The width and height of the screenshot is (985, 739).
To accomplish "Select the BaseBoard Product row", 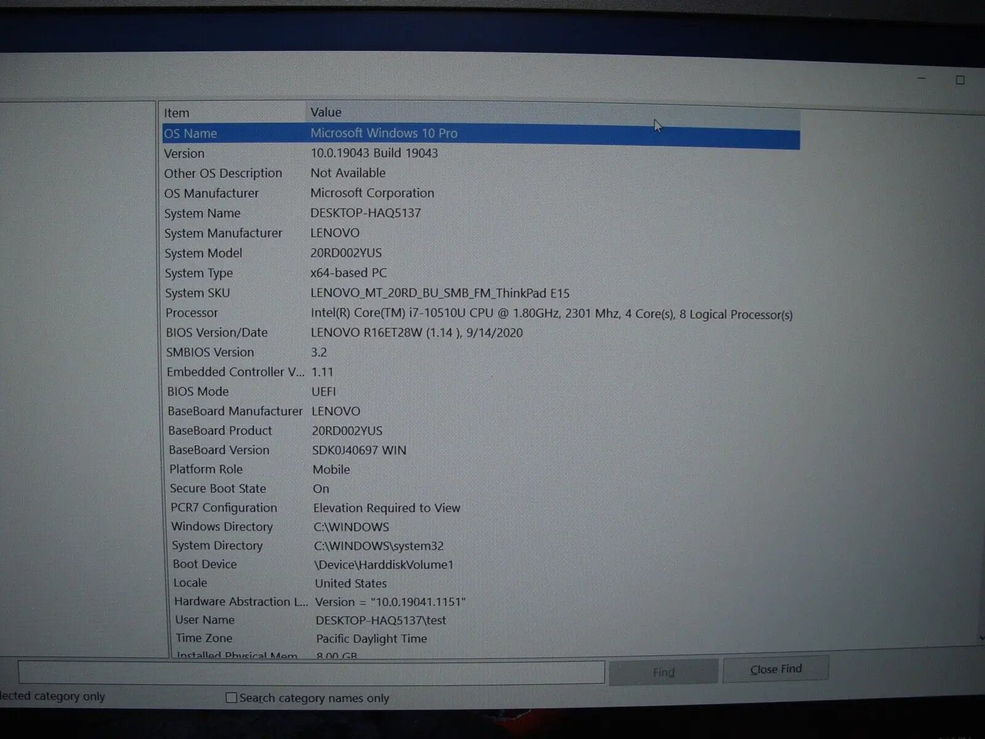I will click(481, 430).
